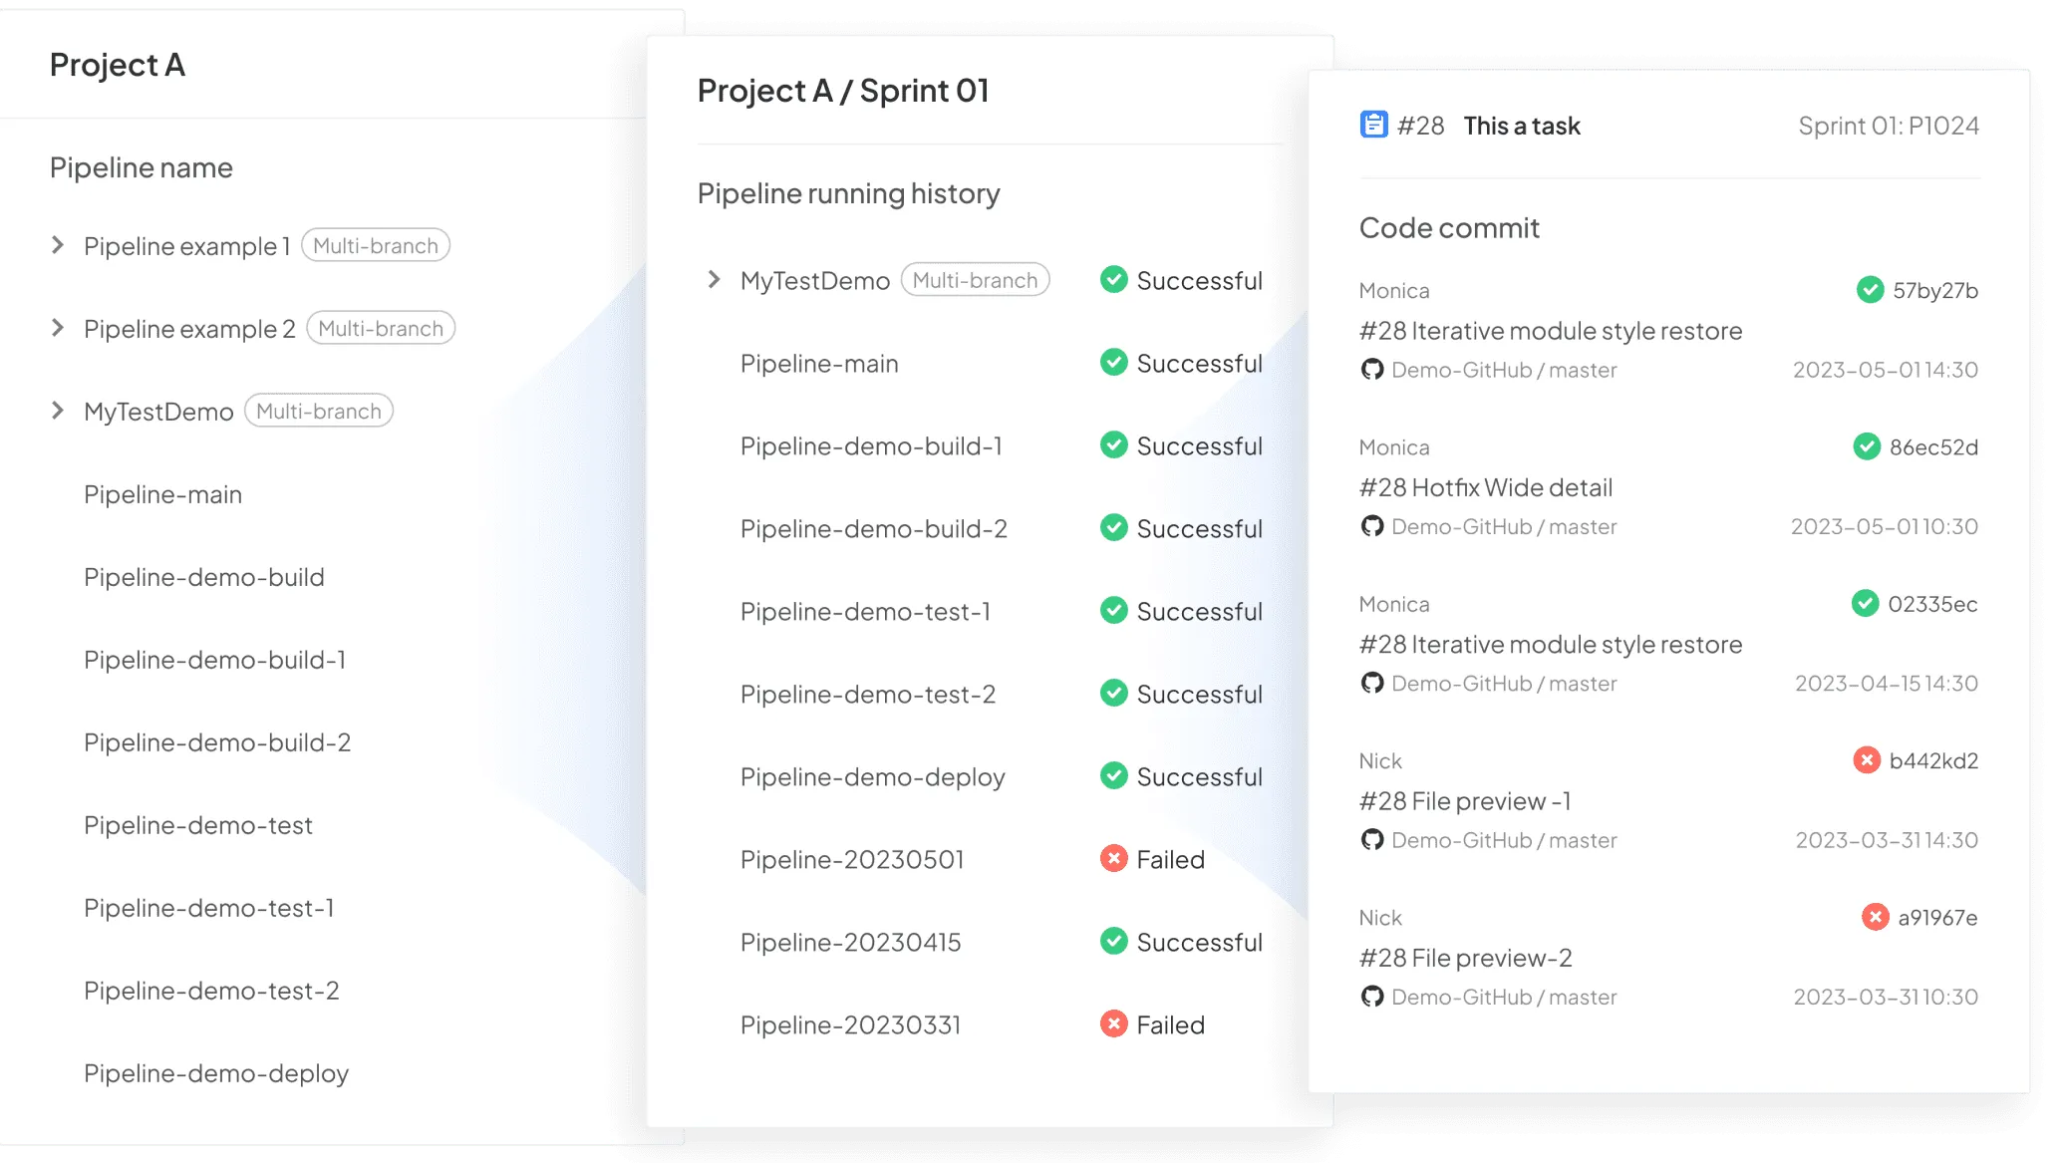This screenshot has width=2063, height=1163.
Task: Open commit titled #28 File preview -1
Action: (x=1465, y=801)
